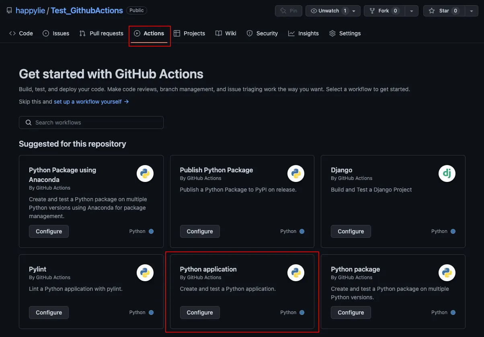This screenshot has height=337, width=484.
Task: Open the Unwatch notifications dropdown arrow
Action: point(354,11)
